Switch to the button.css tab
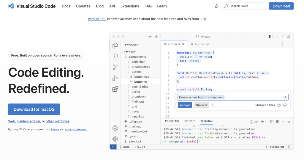The image size is (304, 160). click(x=200, y=44)
